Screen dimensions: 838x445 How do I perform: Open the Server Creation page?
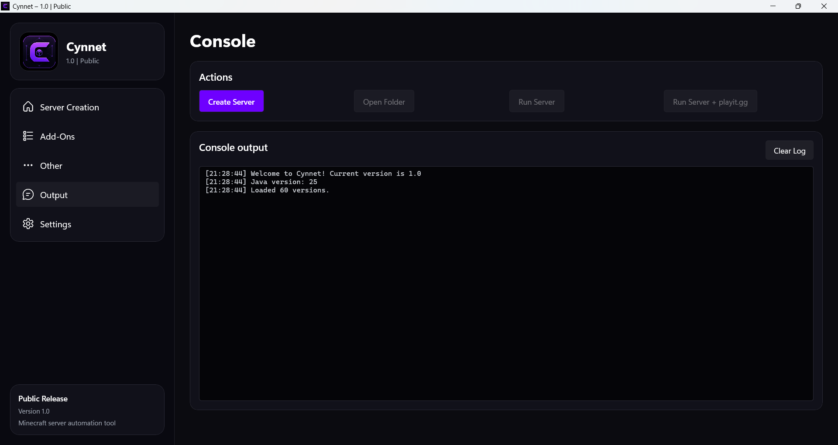point(87,107)
